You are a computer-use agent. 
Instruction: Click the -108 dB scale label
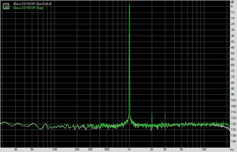pos(233,106)
